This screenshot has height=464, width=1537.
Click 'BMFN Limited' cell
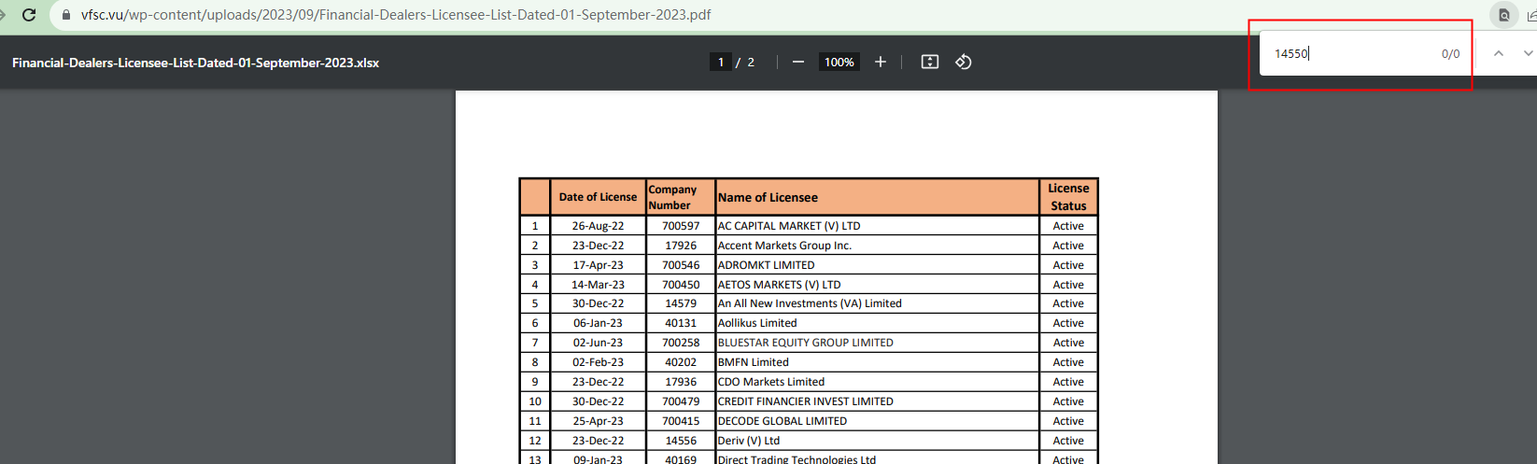pos(877,362)
